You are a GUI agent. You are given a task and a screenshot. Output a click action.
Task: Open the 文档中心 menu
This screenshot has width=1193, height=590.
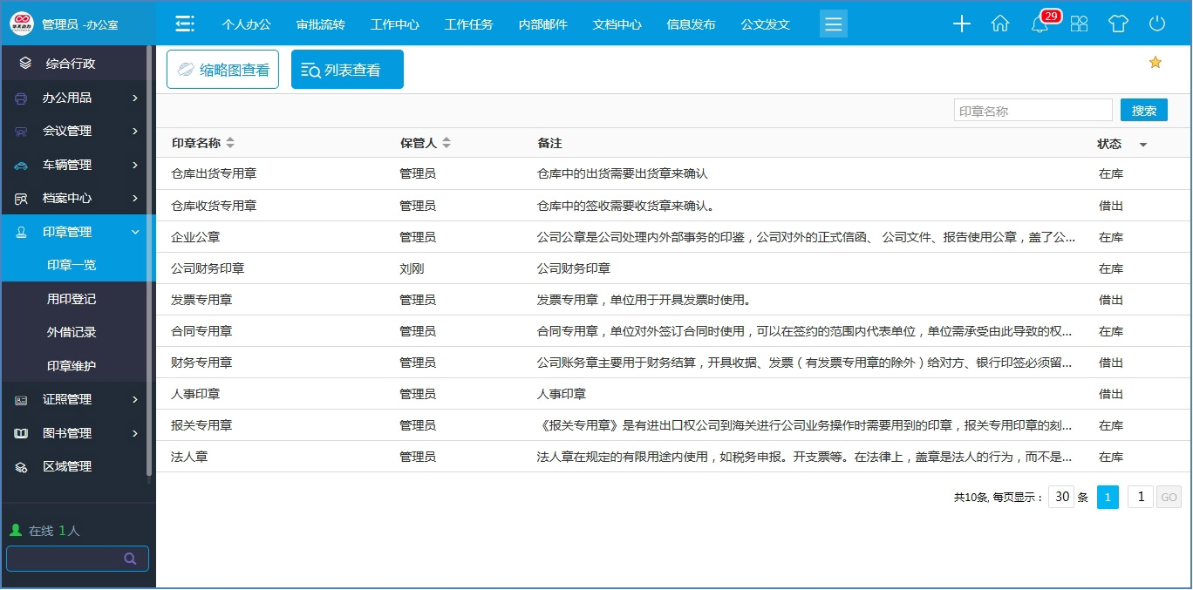[617, 24]
